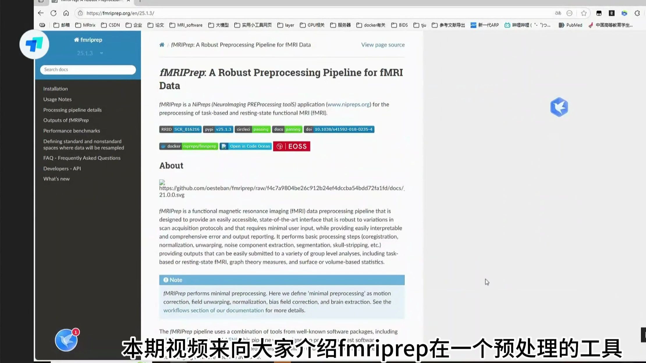Reload the fmriprep page
Image resolution: width=646 pixels, height=363 pixels.
[x=54, y=13]
